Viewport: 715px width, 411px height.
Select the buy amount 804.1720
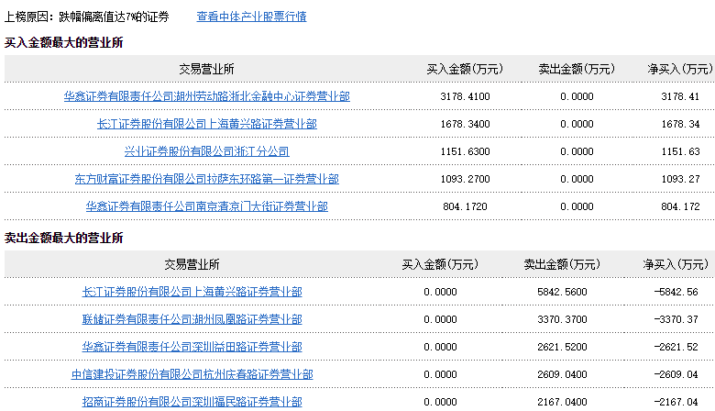pos(465,206)
